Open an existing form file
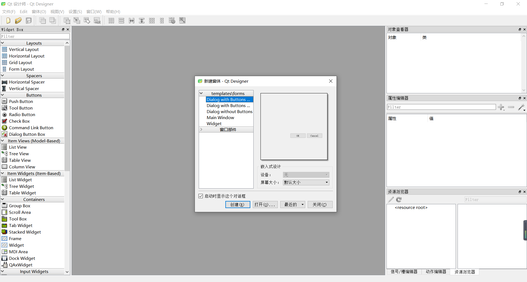The image size is (527, 282). pyautogui.click(x=18, y=20)
